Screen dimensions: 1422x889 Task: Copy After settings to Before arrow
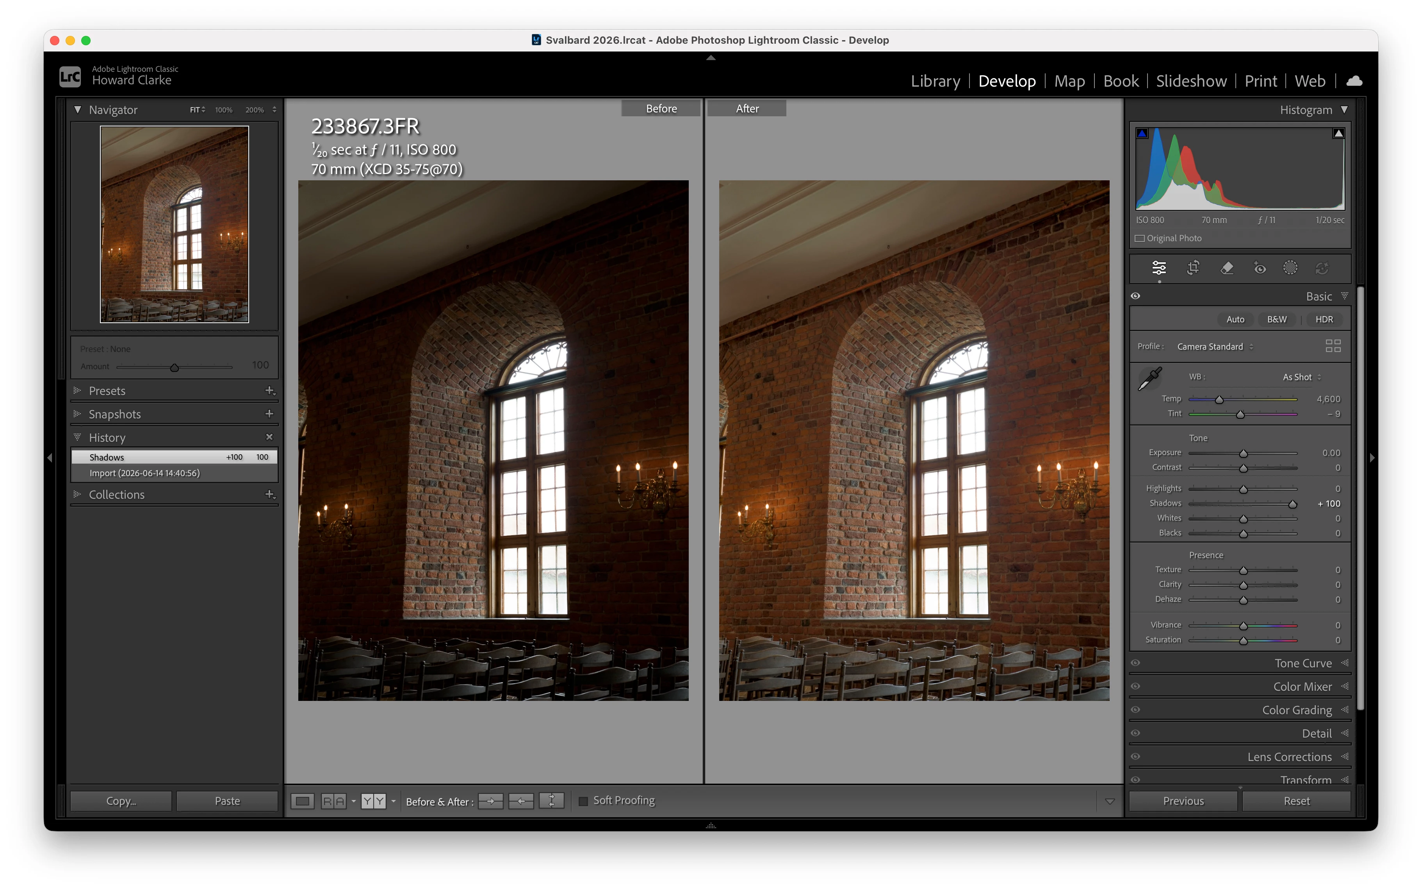click(521, 801)
